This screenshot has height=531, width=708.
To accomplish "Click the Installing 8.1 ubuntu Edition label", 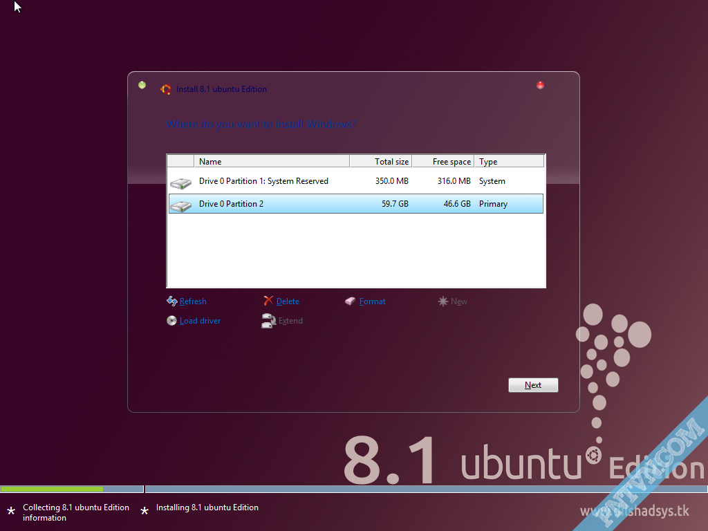I will (207, 507).
